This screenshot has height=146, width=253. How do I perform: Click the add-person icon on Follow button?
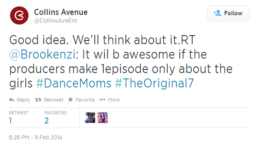click(217, 13)
